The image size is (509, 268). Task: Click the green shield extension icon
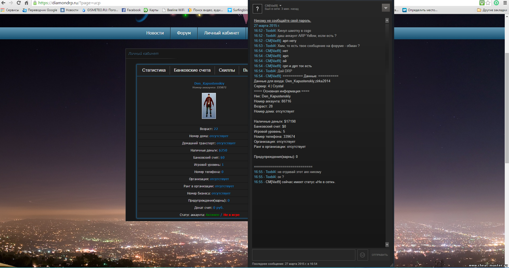click(x=482, y=3)
